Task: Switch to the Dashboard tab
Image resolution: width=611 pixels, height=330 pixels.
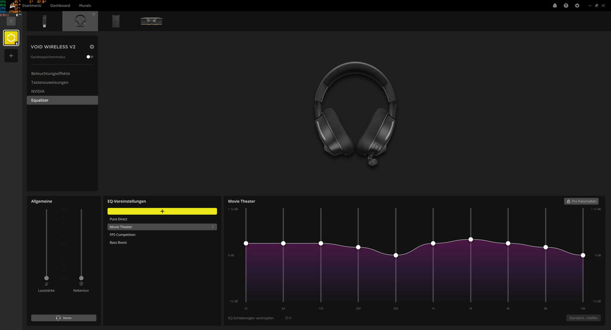Action: click(x=60, y=6)
